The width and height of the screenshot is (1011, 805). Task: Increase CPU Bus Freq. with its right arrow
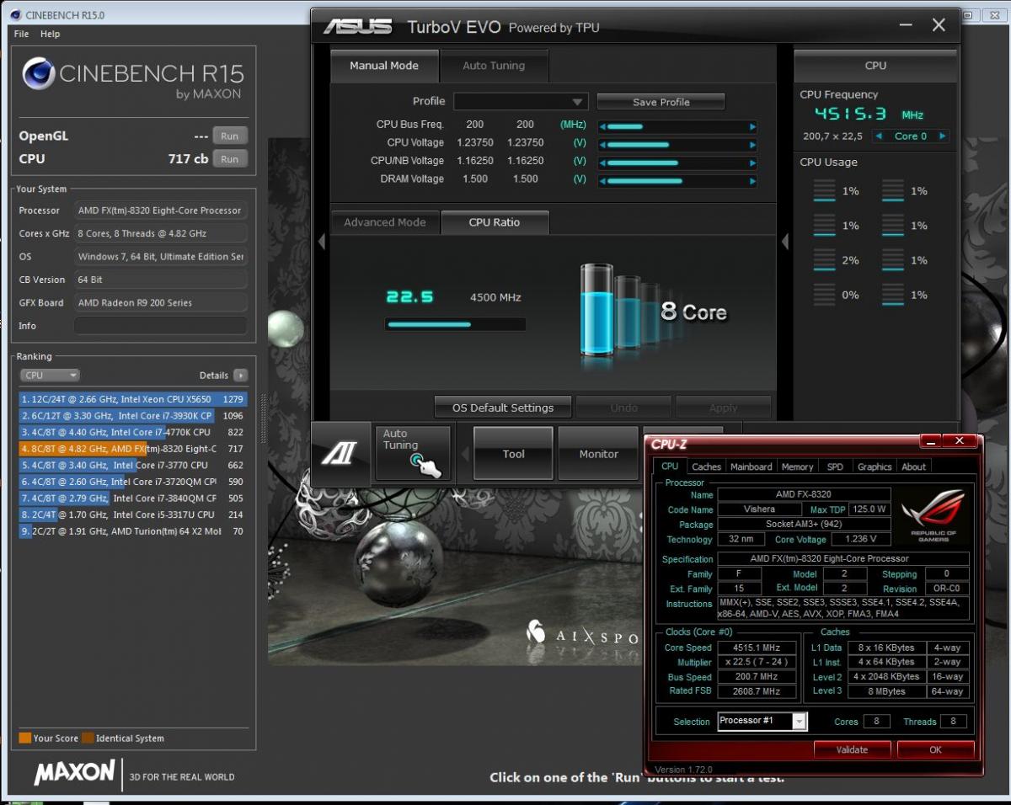click(752, 127)
